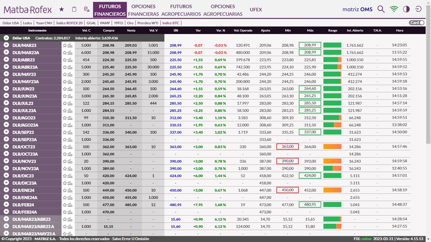Screen dimensions: 431x242
Task: Click the range bar for DLR/OCT23
Action: (x=332, y=147)
